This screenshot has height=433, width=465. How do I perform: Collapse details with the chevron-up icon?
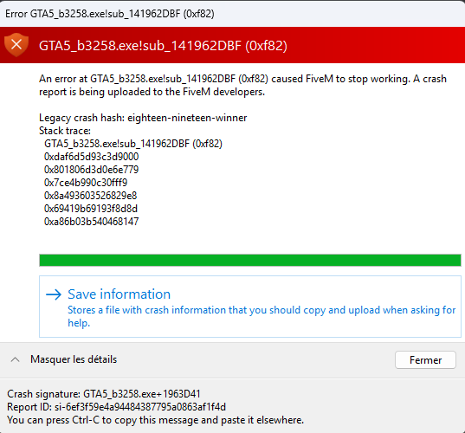(15, 359)
